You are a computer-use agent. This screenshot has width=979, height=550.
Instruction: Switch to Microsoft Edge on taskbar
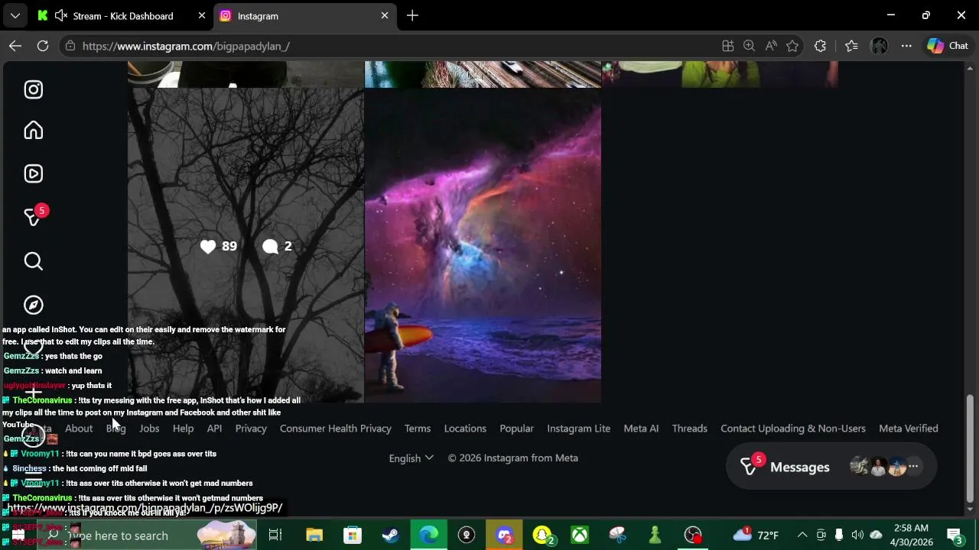[x=428, y=535]
